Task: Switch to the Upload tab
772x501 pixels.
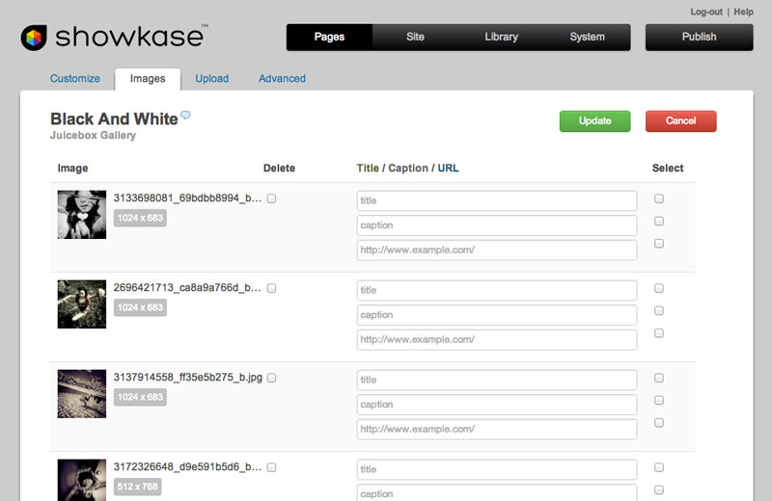Action: 211,79
